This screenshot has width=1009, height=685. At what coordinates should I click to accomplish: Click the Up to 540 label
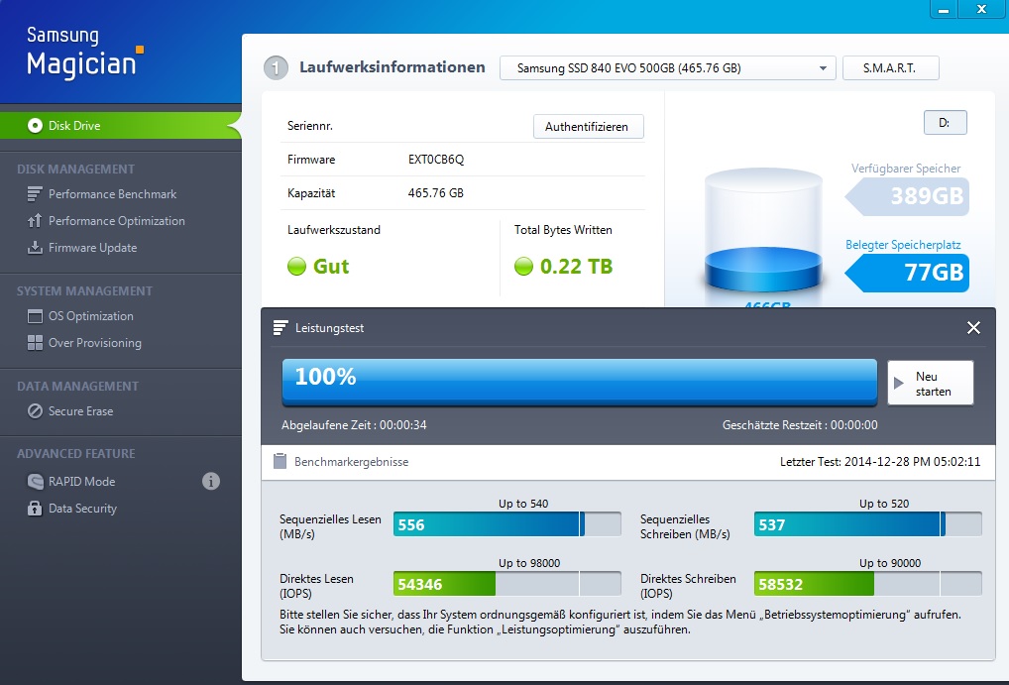523,505
